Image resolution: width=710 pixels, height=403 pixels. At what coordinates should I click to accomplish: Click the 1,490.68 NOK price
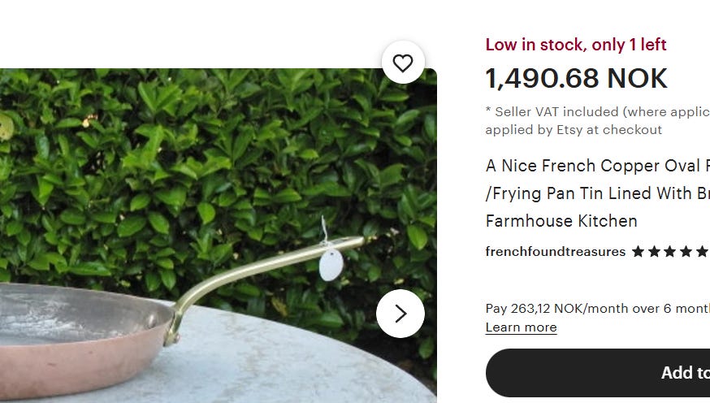coord(576,79)
